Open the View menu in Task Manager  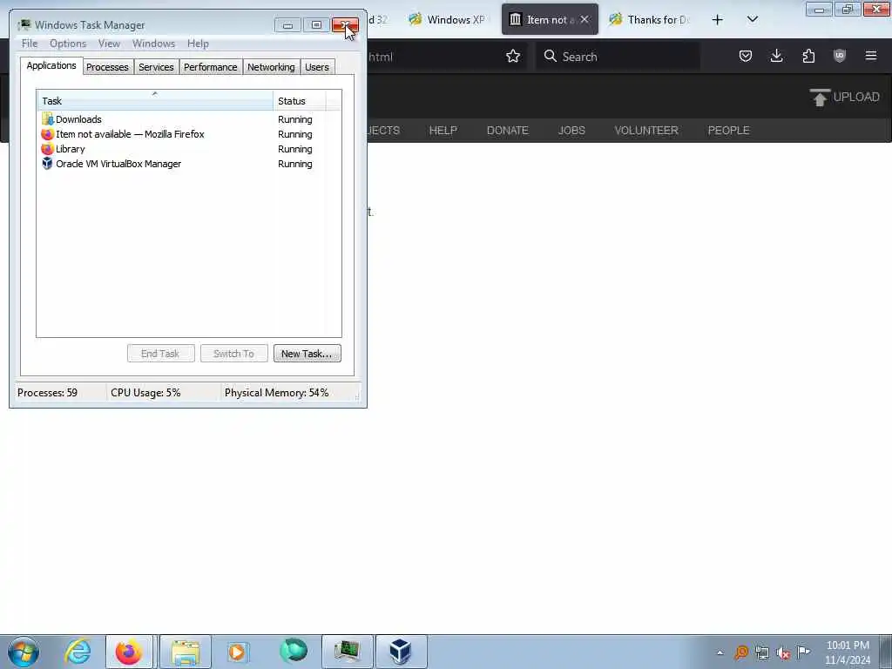109,44
